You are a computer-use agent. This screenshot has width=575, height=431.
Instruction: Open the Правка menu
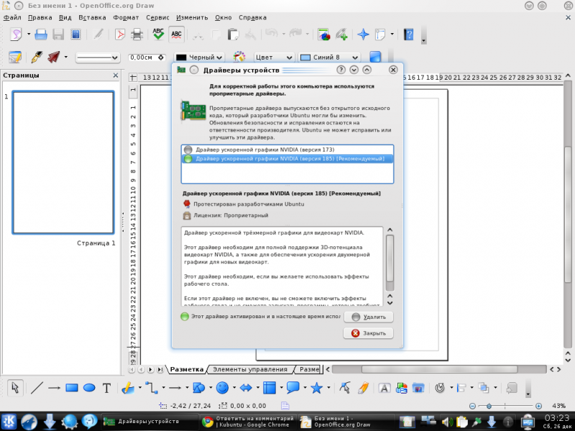pyautogui.click(x=40, y=17)
